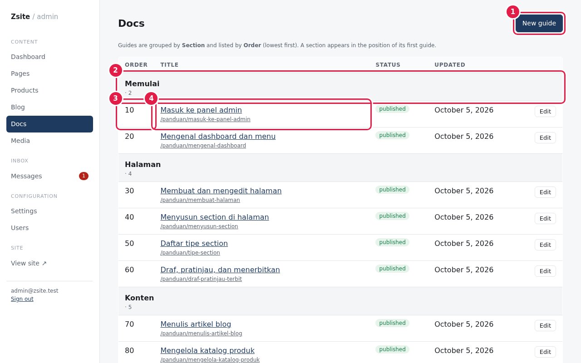Open 'Menyusun section di halaman' guide
581x363 pixels.
(x=215, y=217)
